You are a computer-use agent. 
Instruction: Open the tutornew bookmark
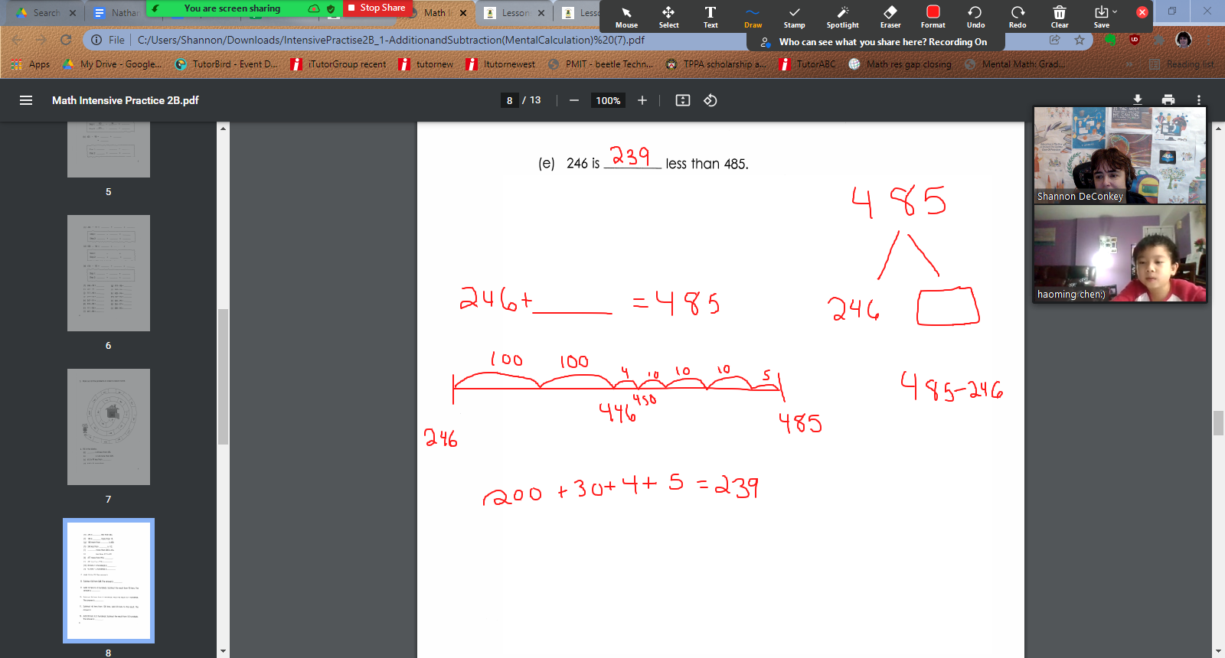click(426, 64)
